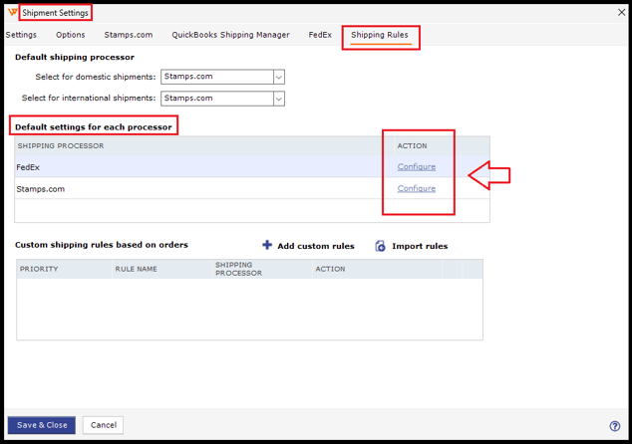The height and width of the screenshot is (444, 632).
Task: Open the Options tab
Action: tap(70, 35)
